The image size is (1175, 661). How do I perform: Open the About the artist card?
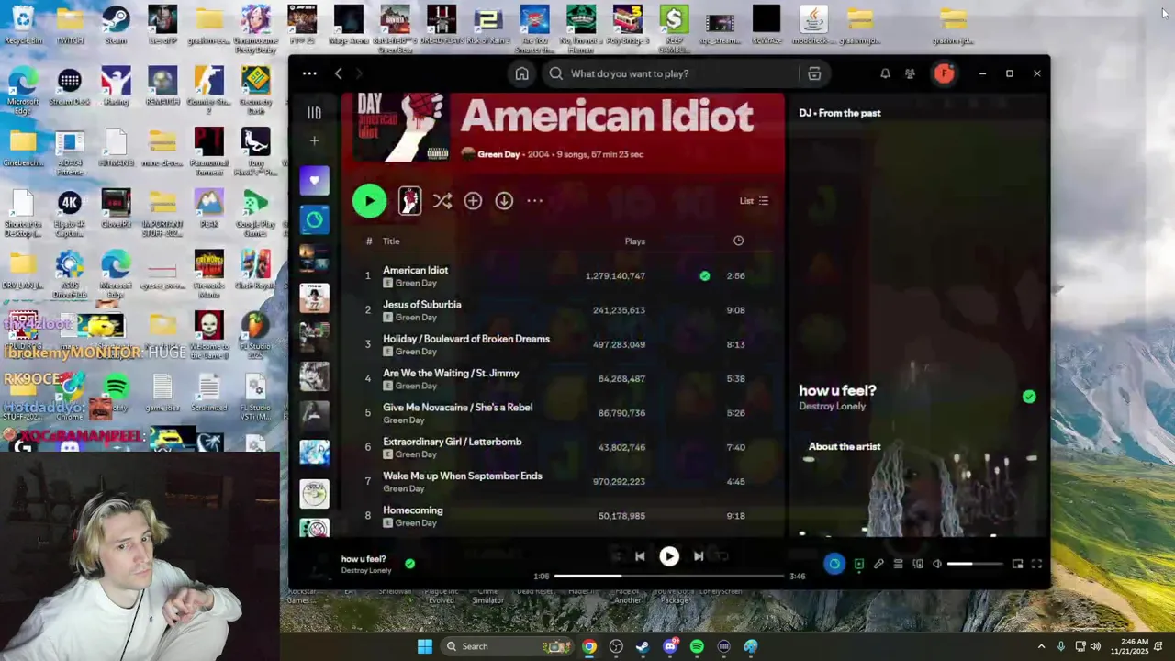[x=919, y=485]
